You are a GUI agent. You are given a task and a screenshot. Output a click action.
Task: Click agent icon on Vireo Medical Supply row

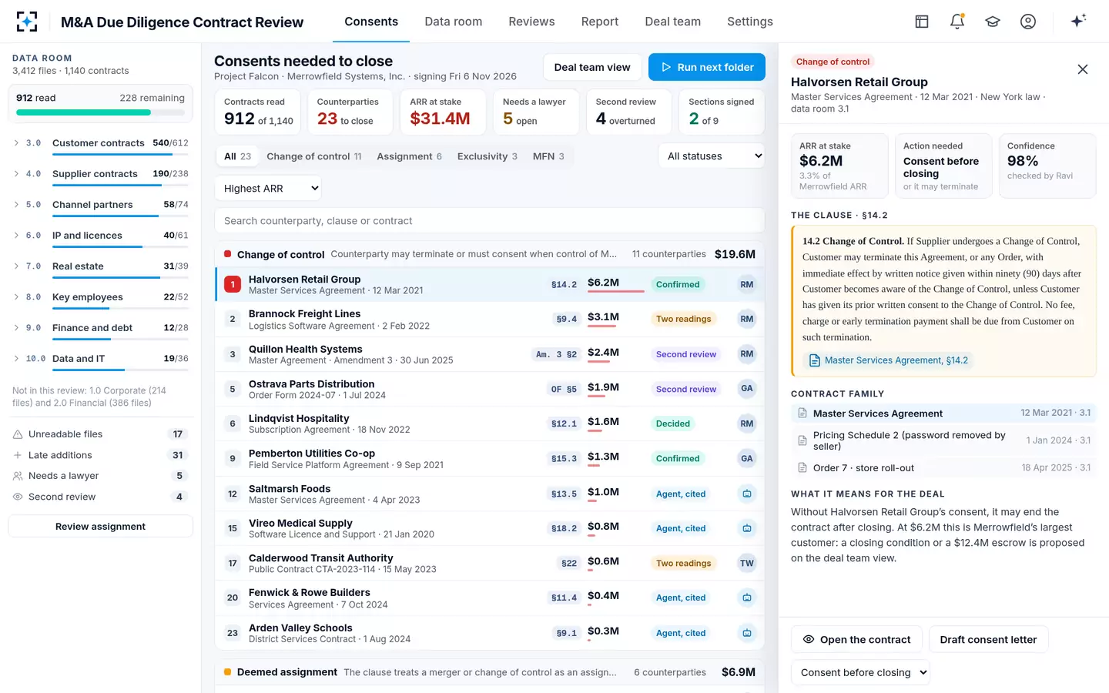tap(747, 528)
